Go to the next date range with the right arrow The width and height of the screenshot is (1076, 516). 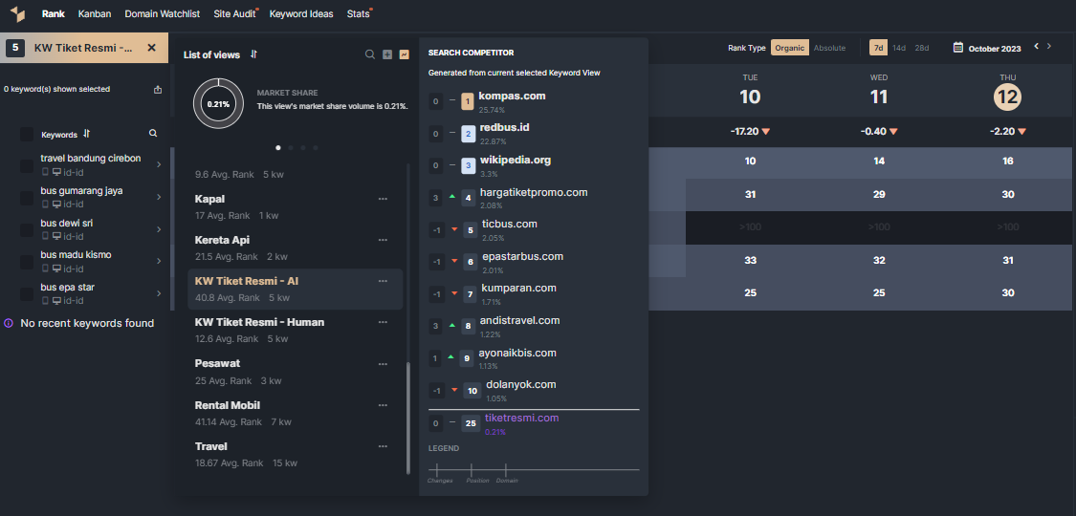pos(1048,46)
